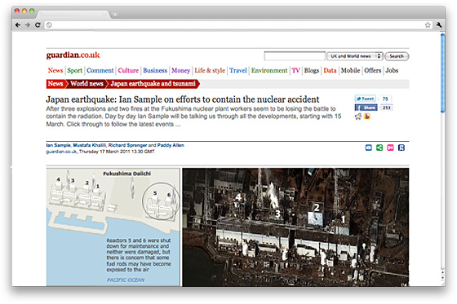Click the vertical scrollbar thumb
The width and height of the screenshot is (457, 304).
(x=442, y=73)
